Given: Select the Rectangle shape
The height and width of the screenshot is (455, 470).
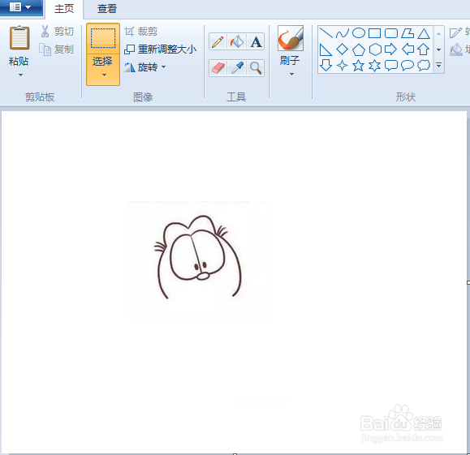Looking at the screenshot, I should click(375, 33).
